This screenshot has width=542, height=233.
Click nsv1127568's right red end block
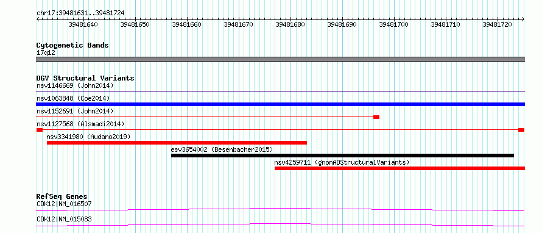click(521, 130)
